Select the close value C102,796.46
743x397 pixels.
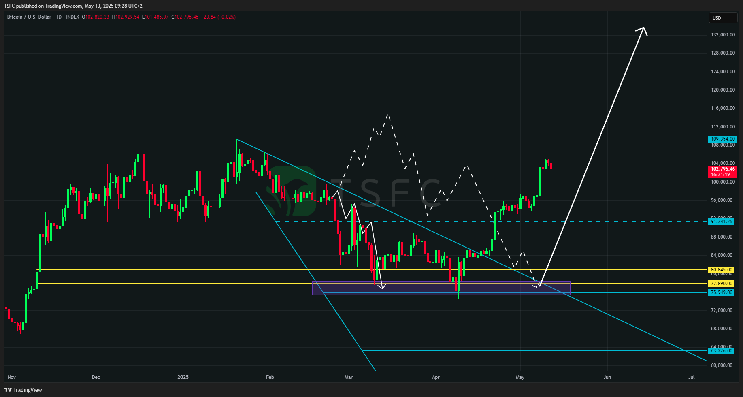point(185,17)
